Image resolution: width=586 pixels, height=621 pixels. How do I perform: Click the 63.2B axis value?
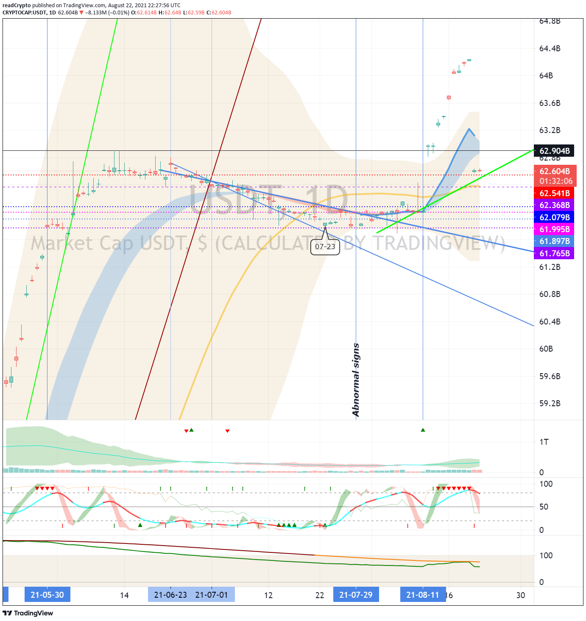(x=550, y=130)
